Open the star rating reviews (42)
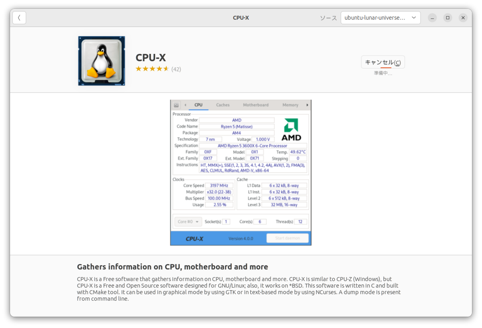Image resolution: width=482 pixels, height=328 pixels. tap(158, 69)
